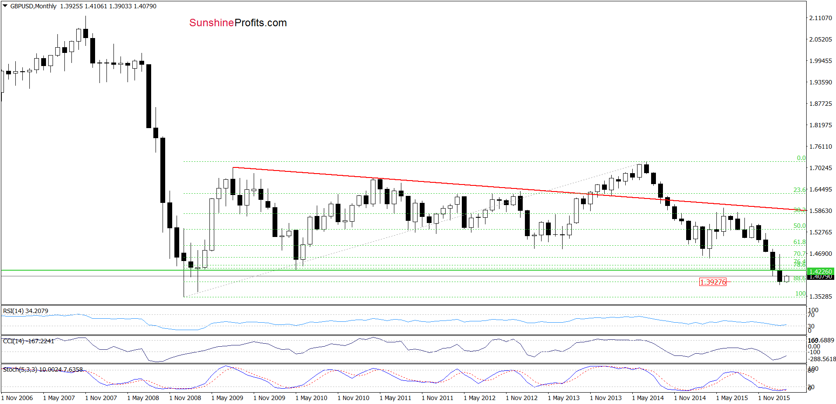
Task: Click the 61.8 Fibonacci level label
Action: click(x=800, y=242)
